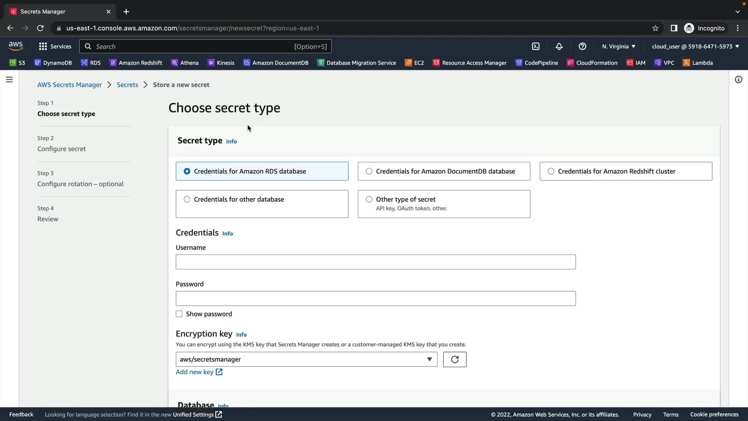Open DynamoDB from the favorites bar

pos(53,63)
